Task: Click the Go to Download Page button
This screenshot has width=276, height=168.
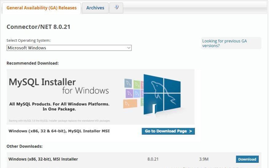Action: click(x=168, y=131)
